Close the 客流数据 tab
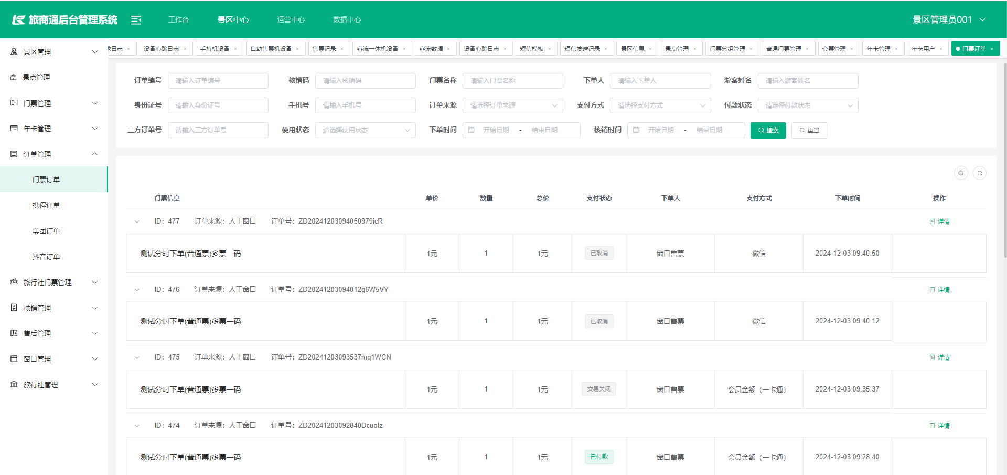Image resolution: width=1007 pixels, height=475 pixels. click(448, 49)
